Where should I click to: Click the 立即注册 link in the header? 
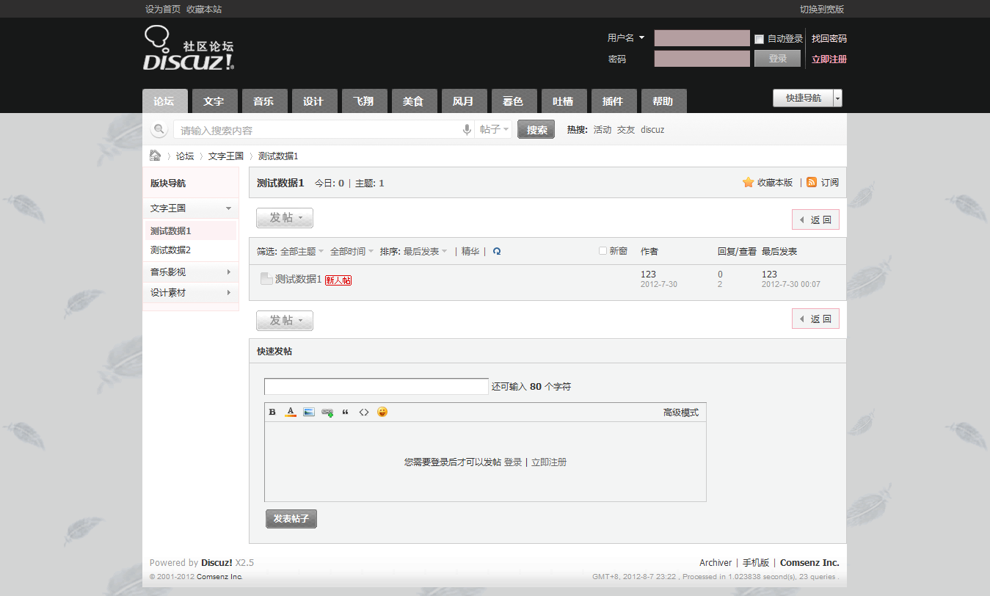coord(829,59)
